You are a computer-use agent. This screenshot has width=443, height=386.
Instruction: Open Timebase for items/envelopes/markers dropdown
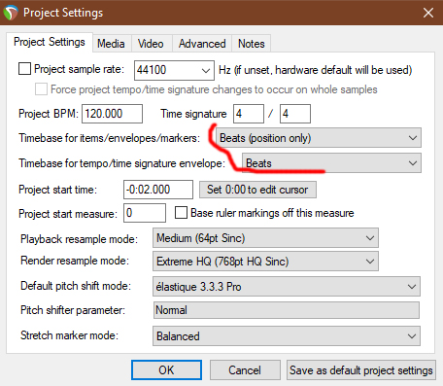[x=319, y=138]
